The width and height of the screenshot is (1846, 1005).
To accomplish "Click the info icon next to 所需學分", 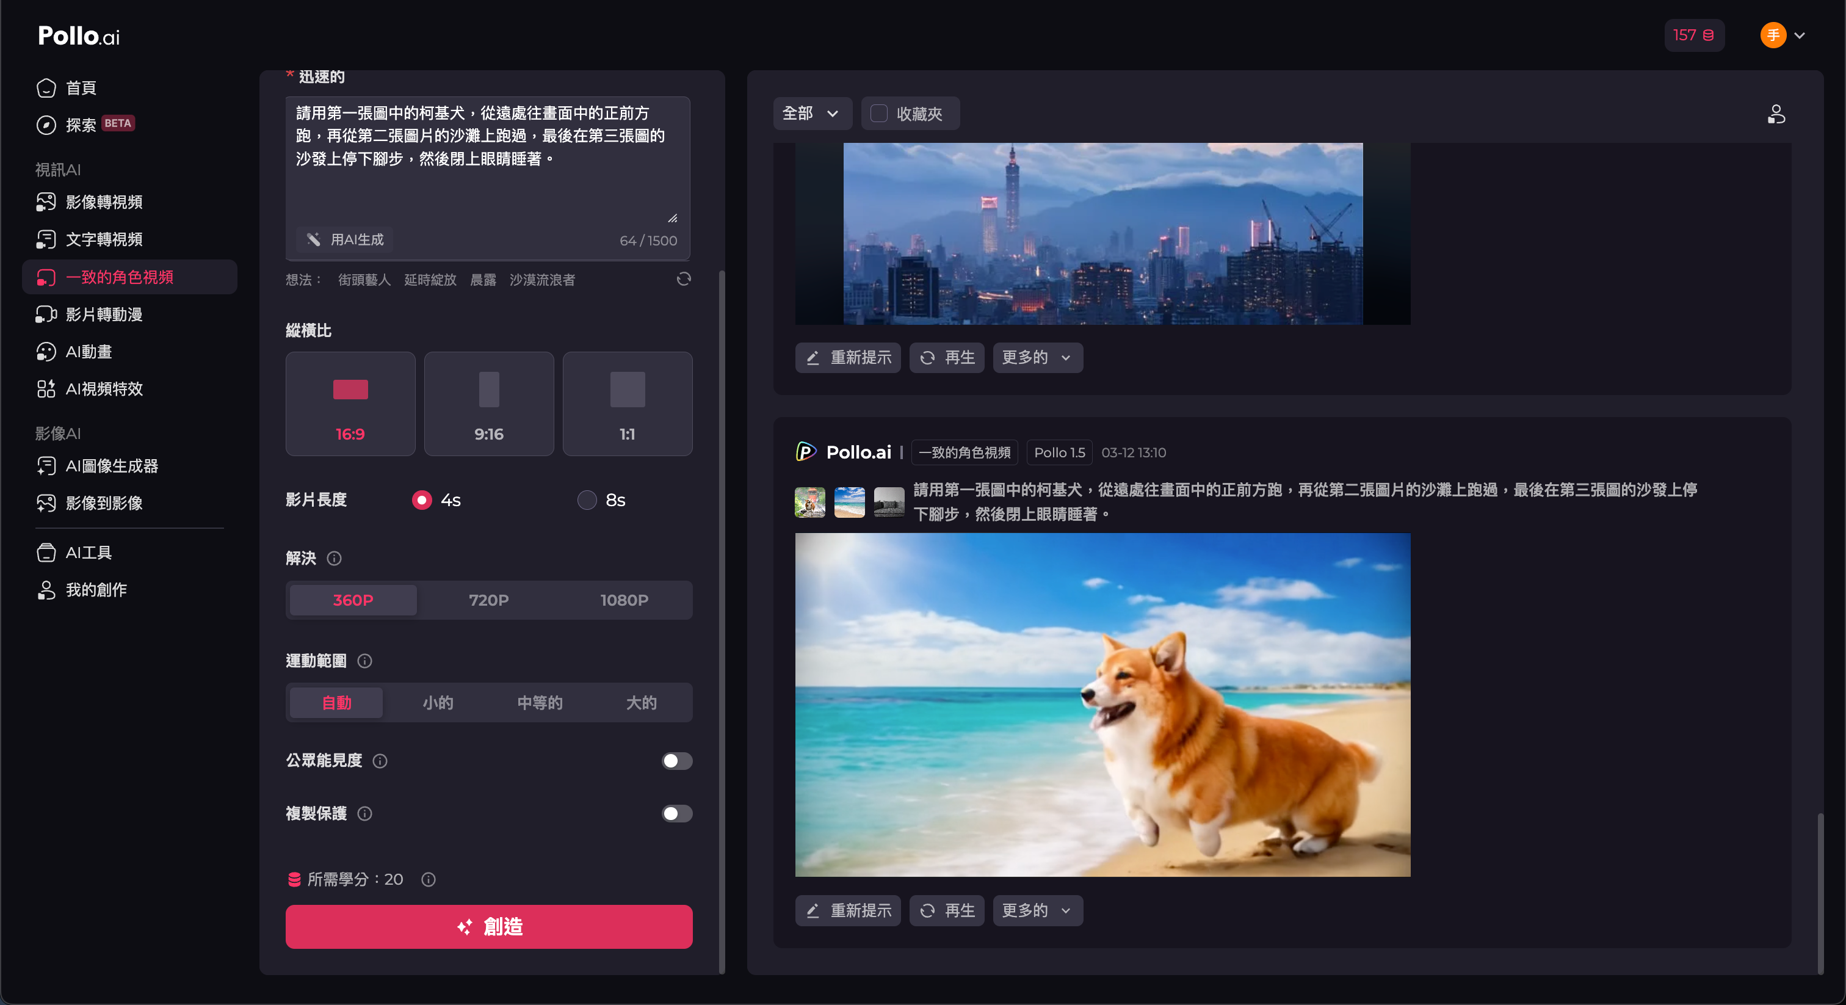I will (429, 880).
